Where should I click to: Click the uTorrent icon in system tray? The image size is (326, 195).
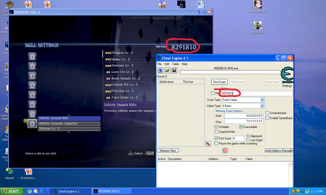[307, 191]
